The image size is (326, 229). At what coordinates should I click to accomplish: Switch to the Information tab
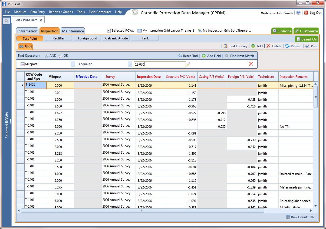click(27, 31)
